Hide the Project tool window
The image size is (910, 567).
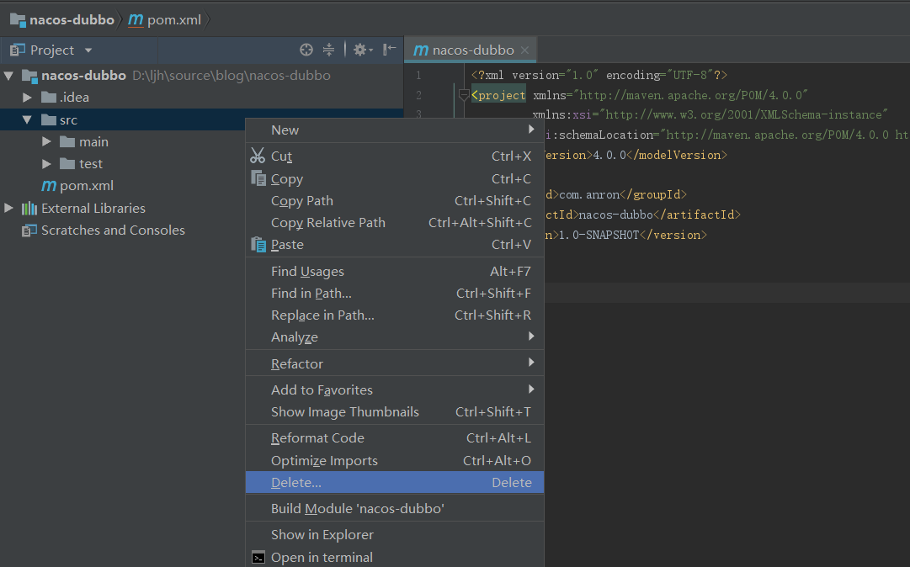pyautogui.click(x=390, y=50)
